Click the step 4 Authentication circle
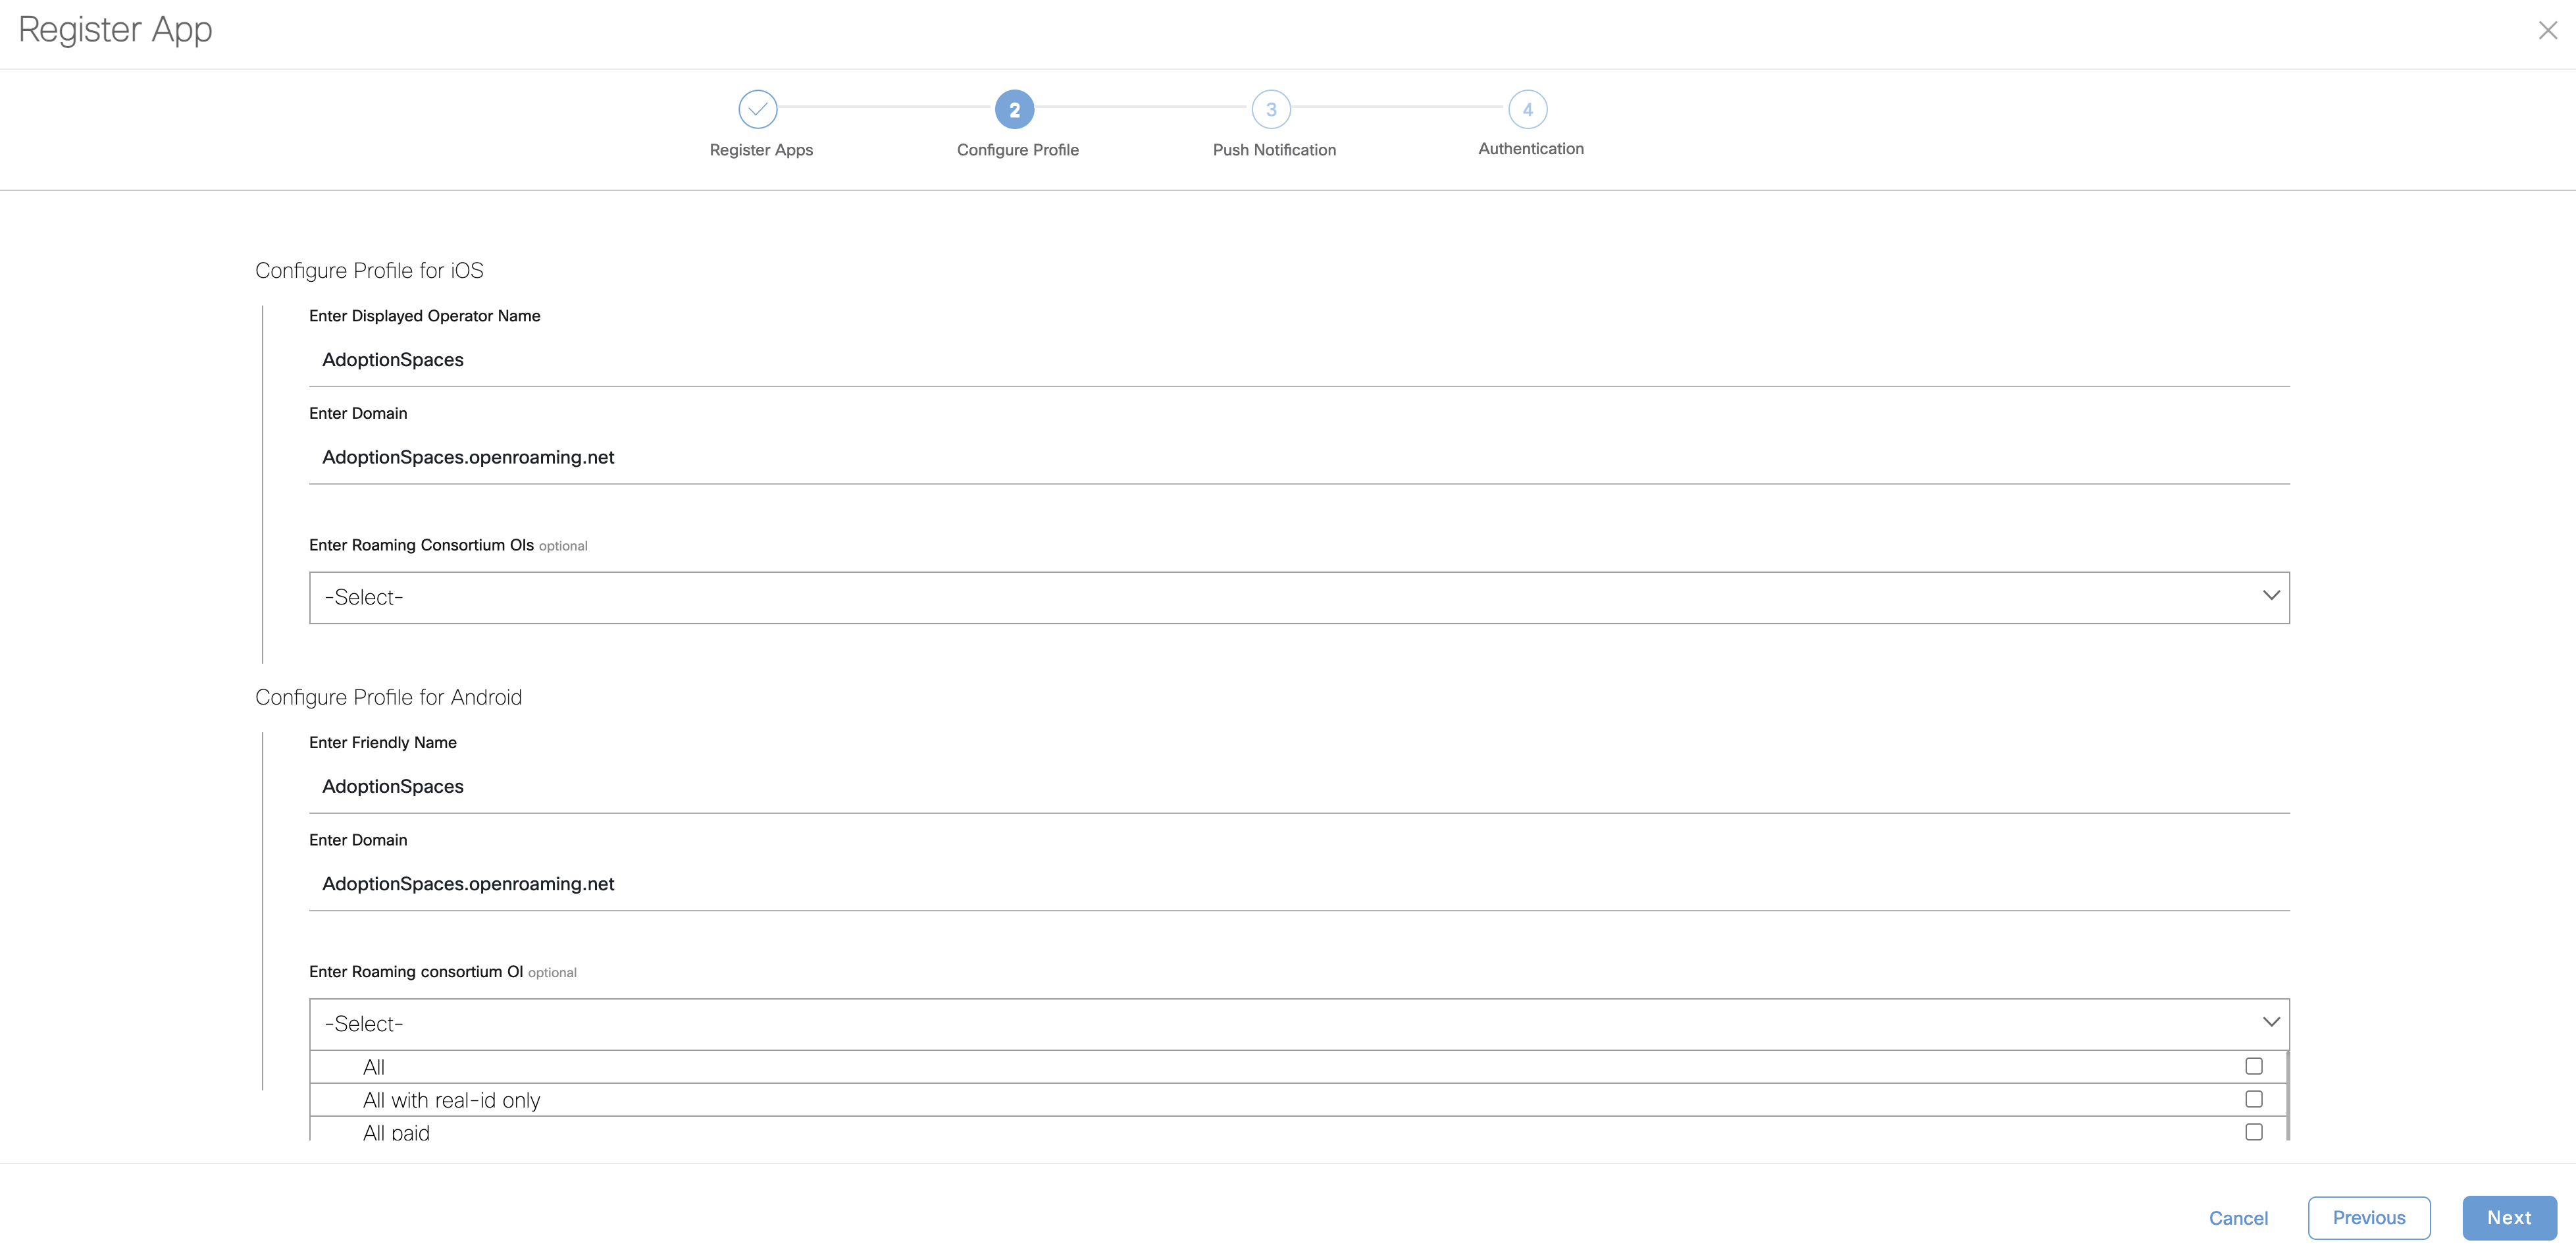 pyautogui.click(x=1527, y=109)
